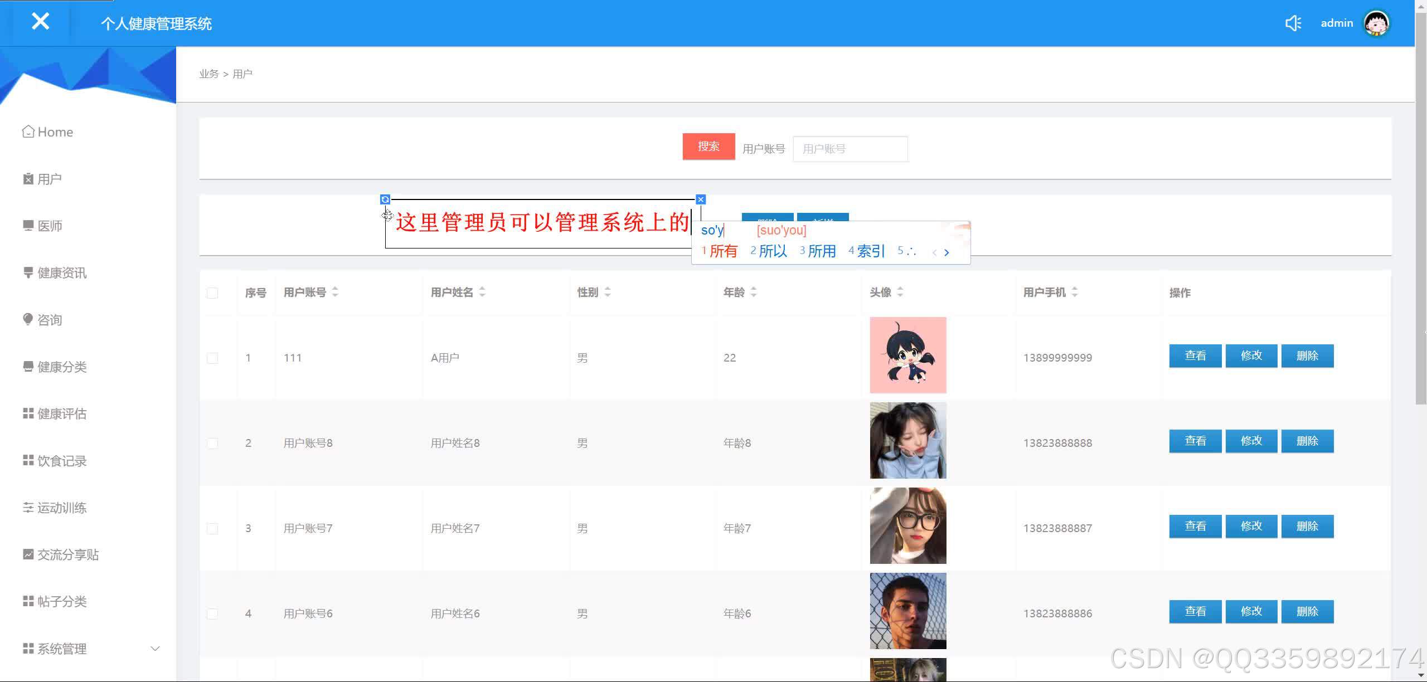The image size is (1427, 682).
Task: Sort the table by 年龄 column
Action: [754, 292]
